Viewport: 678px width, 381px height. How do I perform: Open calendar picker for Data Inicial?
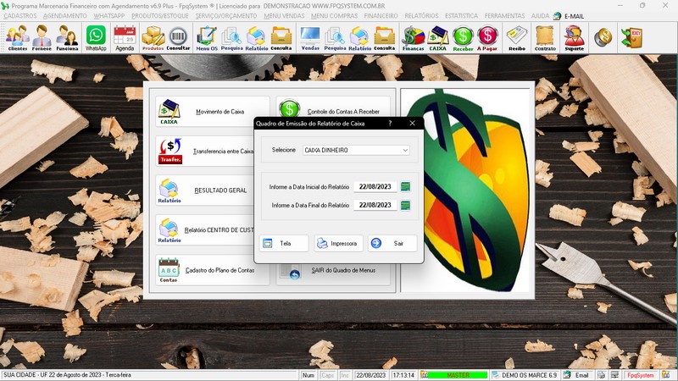(x=405, y=186)
